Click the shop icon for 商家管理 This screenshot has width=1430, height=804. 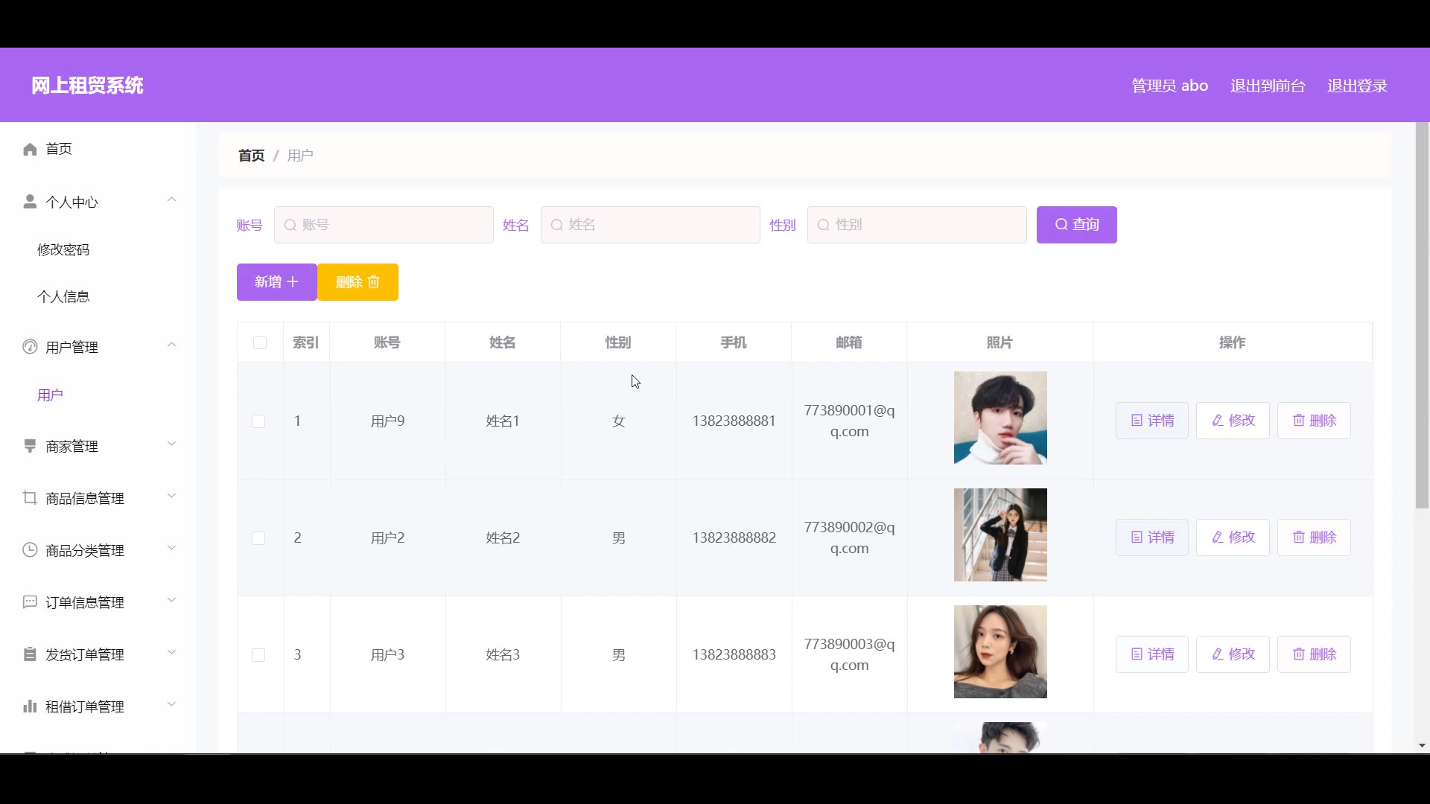coord(30,446)
